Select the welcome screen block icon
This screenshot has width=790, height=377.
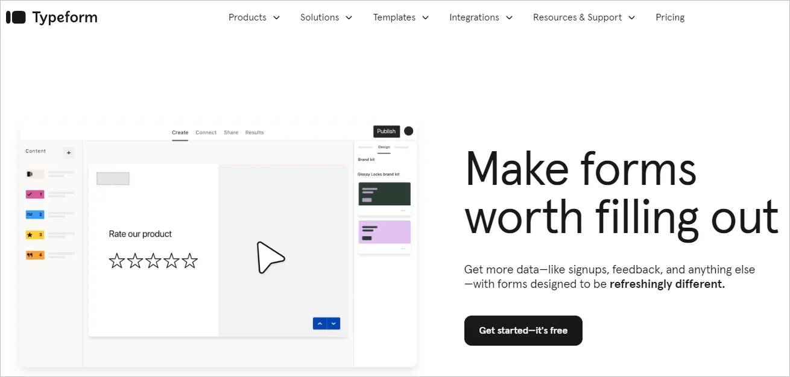(x=35, y=174)
